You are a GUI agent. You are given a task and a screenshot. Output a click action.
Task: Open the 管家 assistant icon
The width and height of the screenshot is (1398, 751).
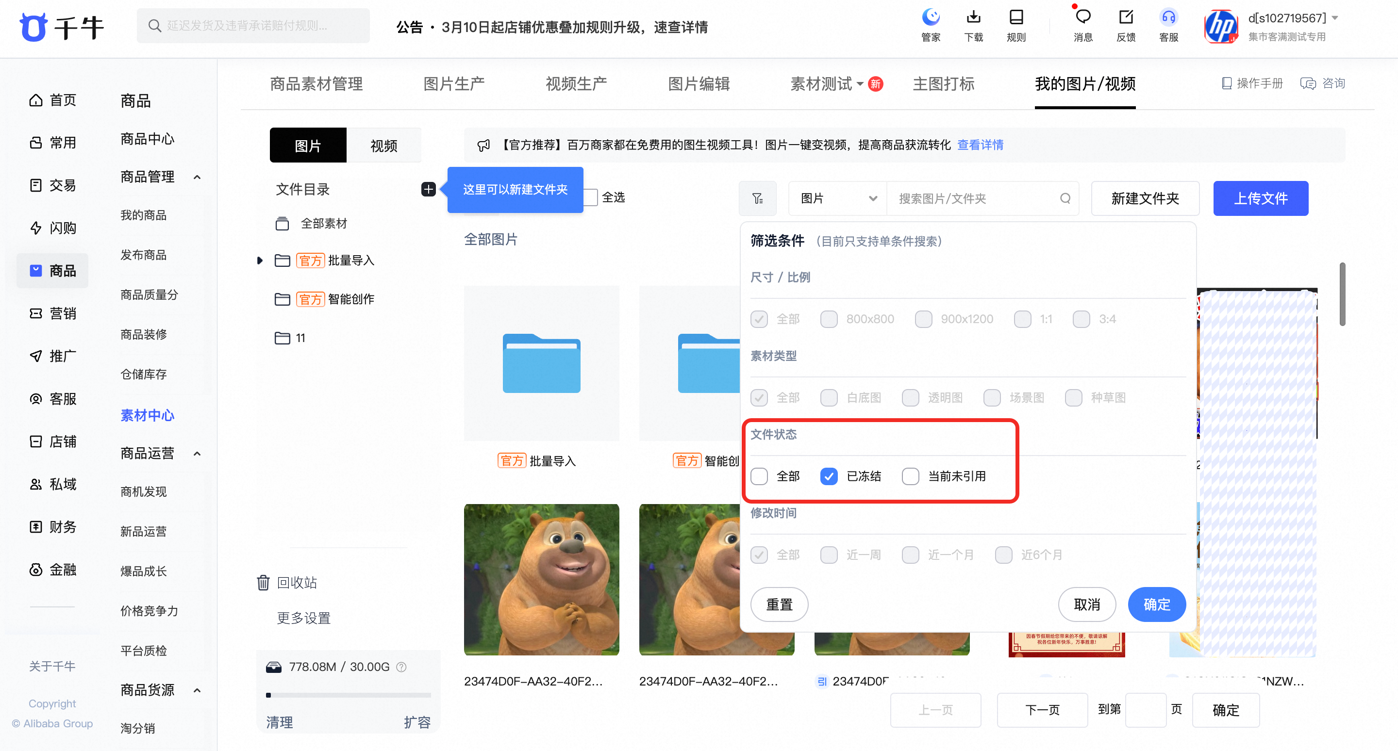(x=931, y=25)
